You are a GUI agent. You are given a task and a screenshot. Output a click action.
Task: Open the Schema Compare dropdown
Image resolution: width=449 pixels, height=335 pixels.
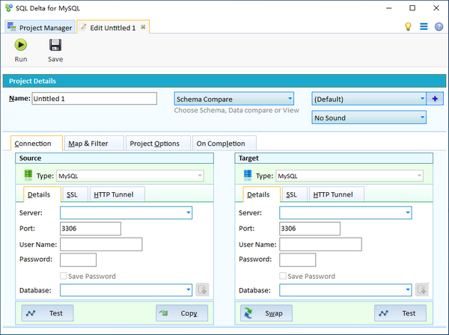point(233,99)
